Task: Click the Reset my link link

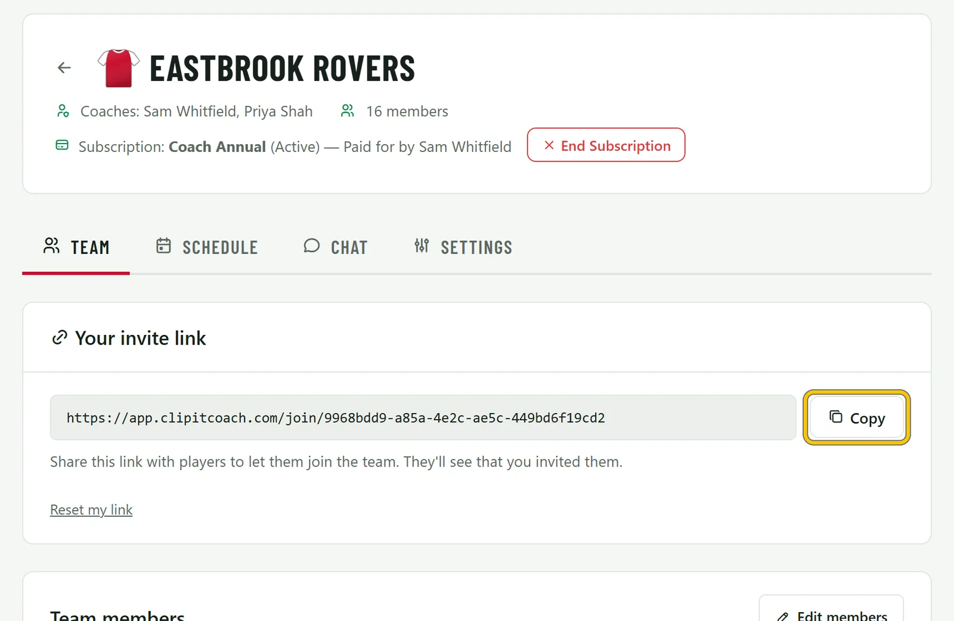Action: [91, 510]
